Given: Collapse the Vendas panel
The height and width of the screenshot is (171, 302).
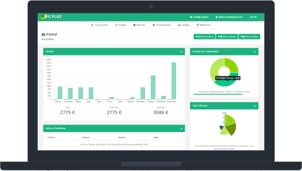Looking at the screenshot, I should (181, 52).
